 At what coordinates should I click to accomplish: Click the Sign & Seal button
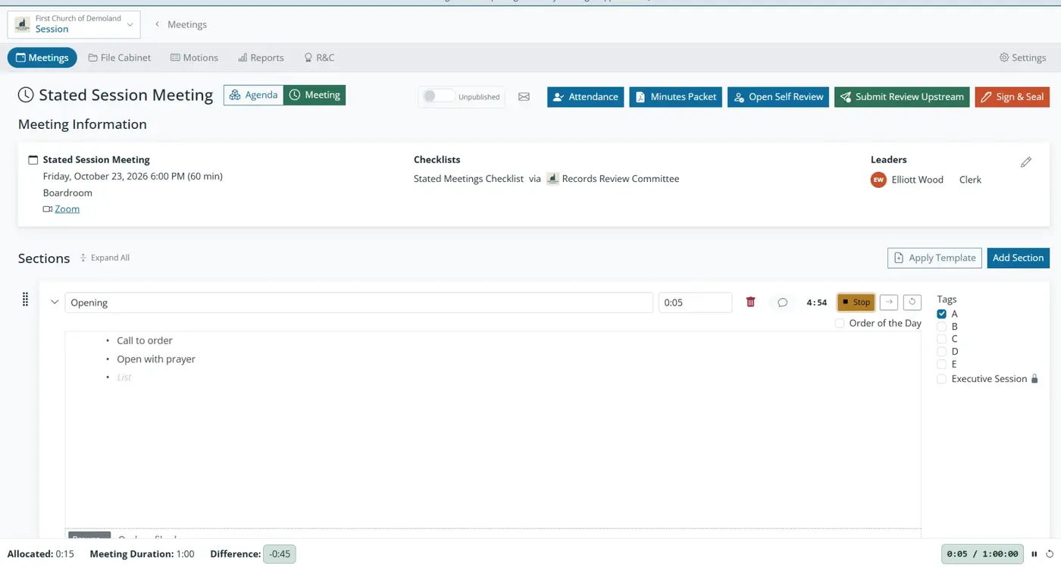pos(1012,97)
